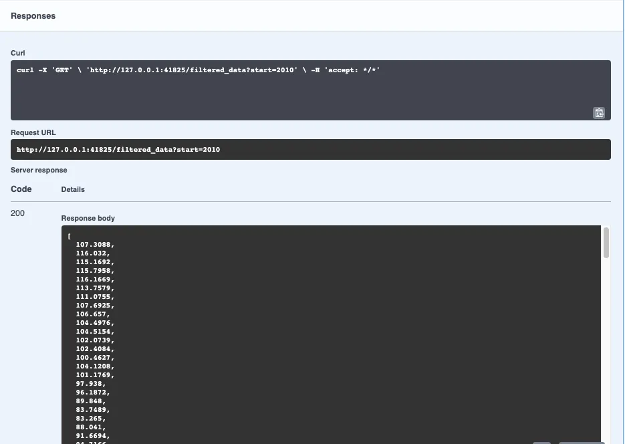Click the opening bracket of the JSON response
The width and height of the screenshot is (625, 444).
point(68,236)
